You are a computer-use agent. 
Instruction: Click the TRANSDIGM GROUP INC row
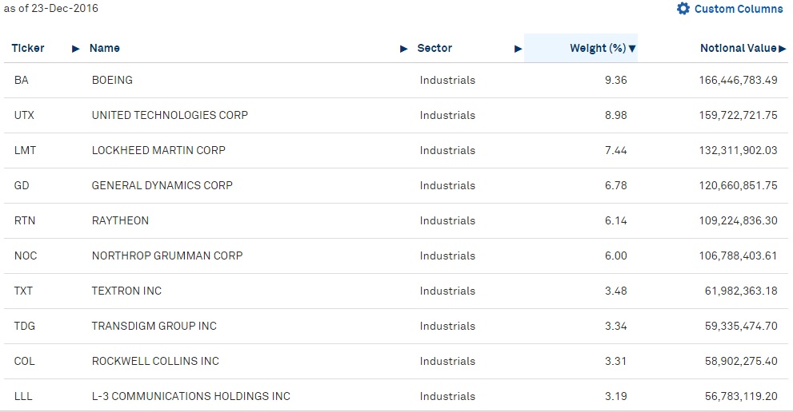click(396, 326)
